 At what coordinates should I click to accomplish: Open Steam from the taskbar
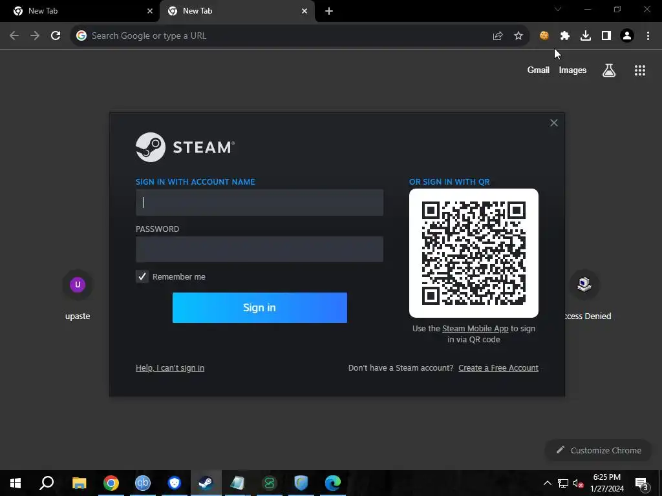(206, 483)
